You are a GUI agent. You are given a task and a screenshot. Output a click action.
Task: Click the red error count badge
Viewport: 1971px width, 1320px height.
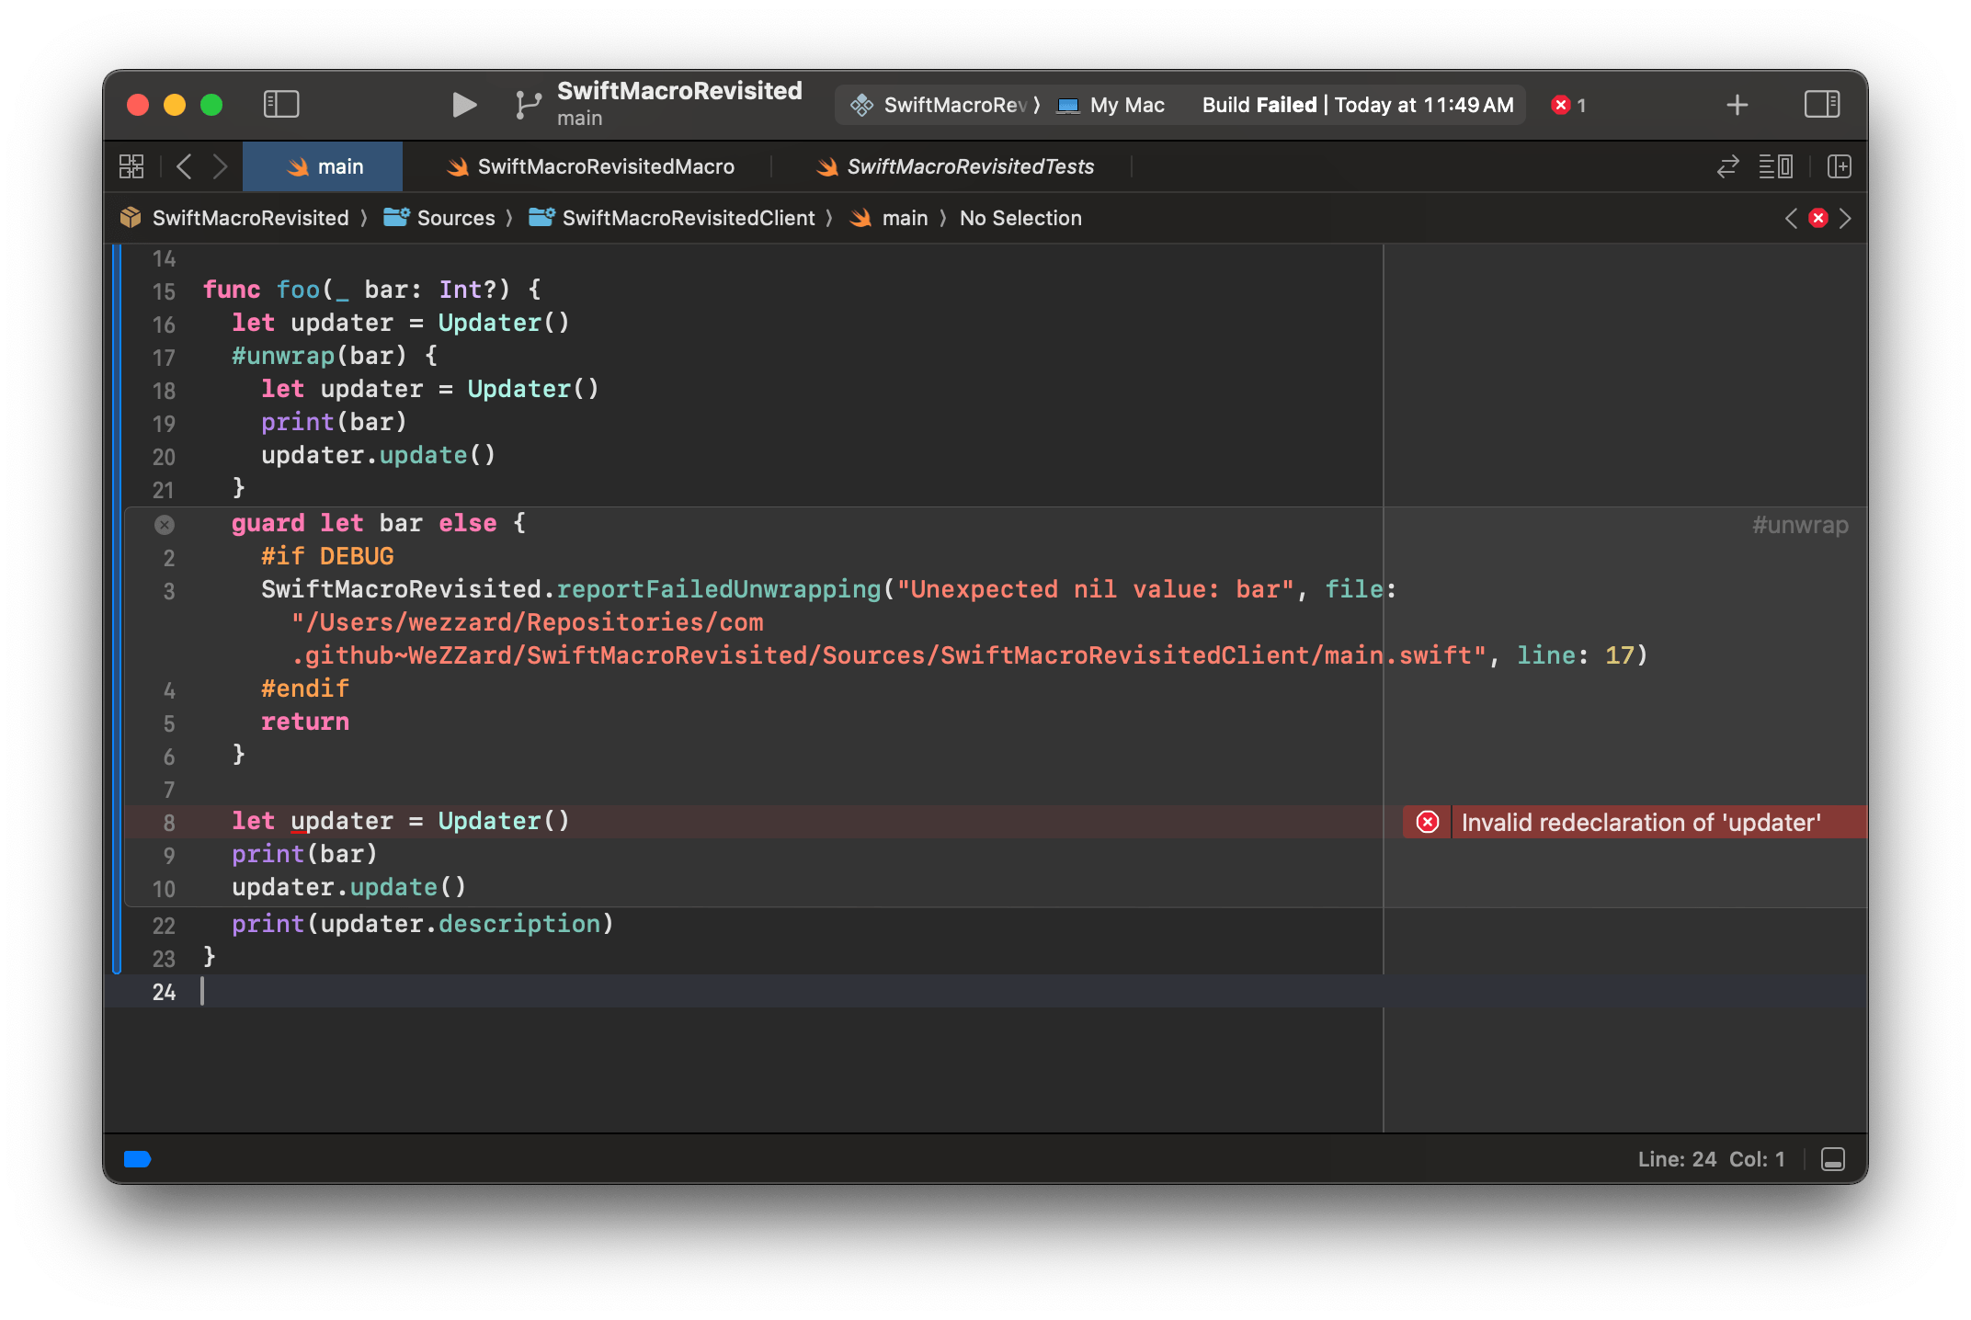(1568, 105)
